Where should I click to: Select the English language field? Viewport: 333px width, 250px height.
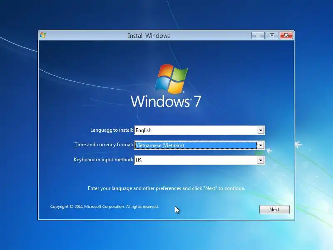(199, 130)
